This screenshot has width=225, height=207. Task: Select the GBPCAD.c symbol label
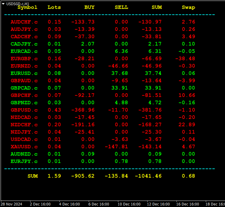click(x=24, y=88)
